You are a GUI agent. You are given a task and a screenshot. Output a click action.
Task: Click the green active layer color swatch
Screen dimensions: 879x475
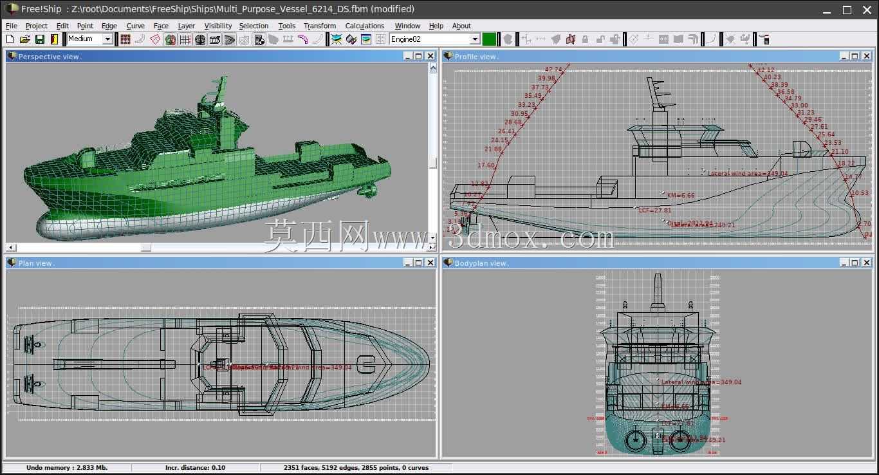point(489,39)
